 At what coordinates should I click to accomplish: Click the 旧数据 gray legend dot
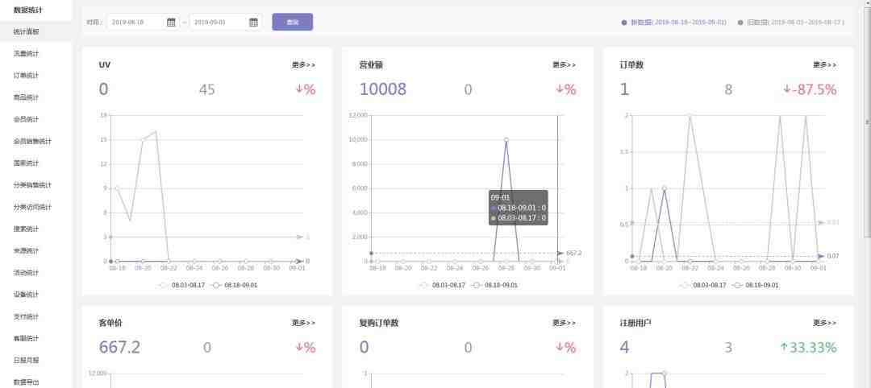point(740,23)
